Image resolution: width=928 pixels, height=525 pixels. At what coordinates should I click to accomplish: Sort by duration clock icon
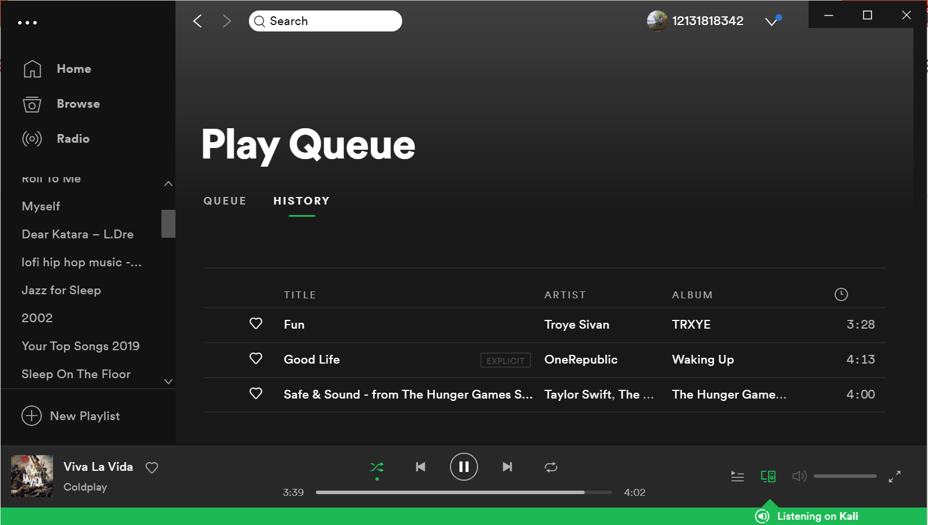[x=841, y=294]
